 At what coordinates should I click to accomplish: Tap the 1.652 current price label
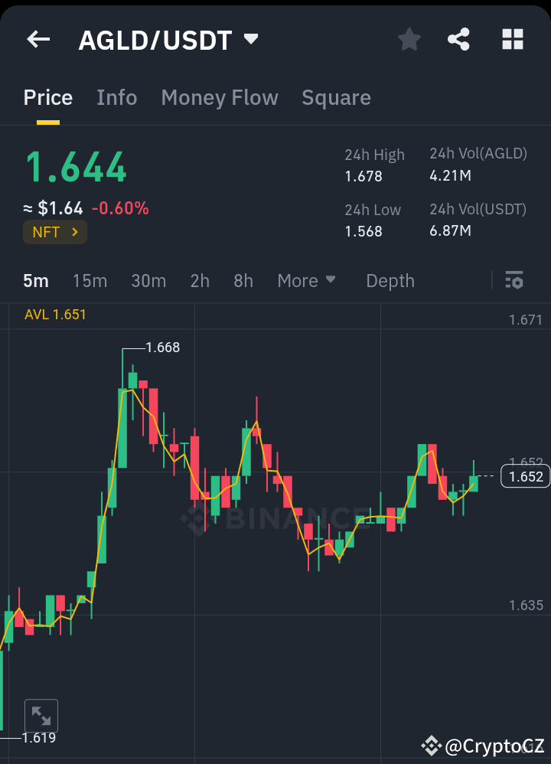pos(526,476)
